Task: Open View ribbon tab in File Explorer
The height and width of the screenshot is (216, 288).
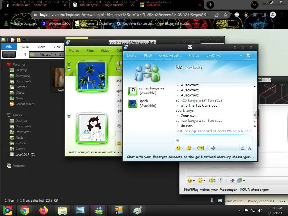Action: click(57, 47)
